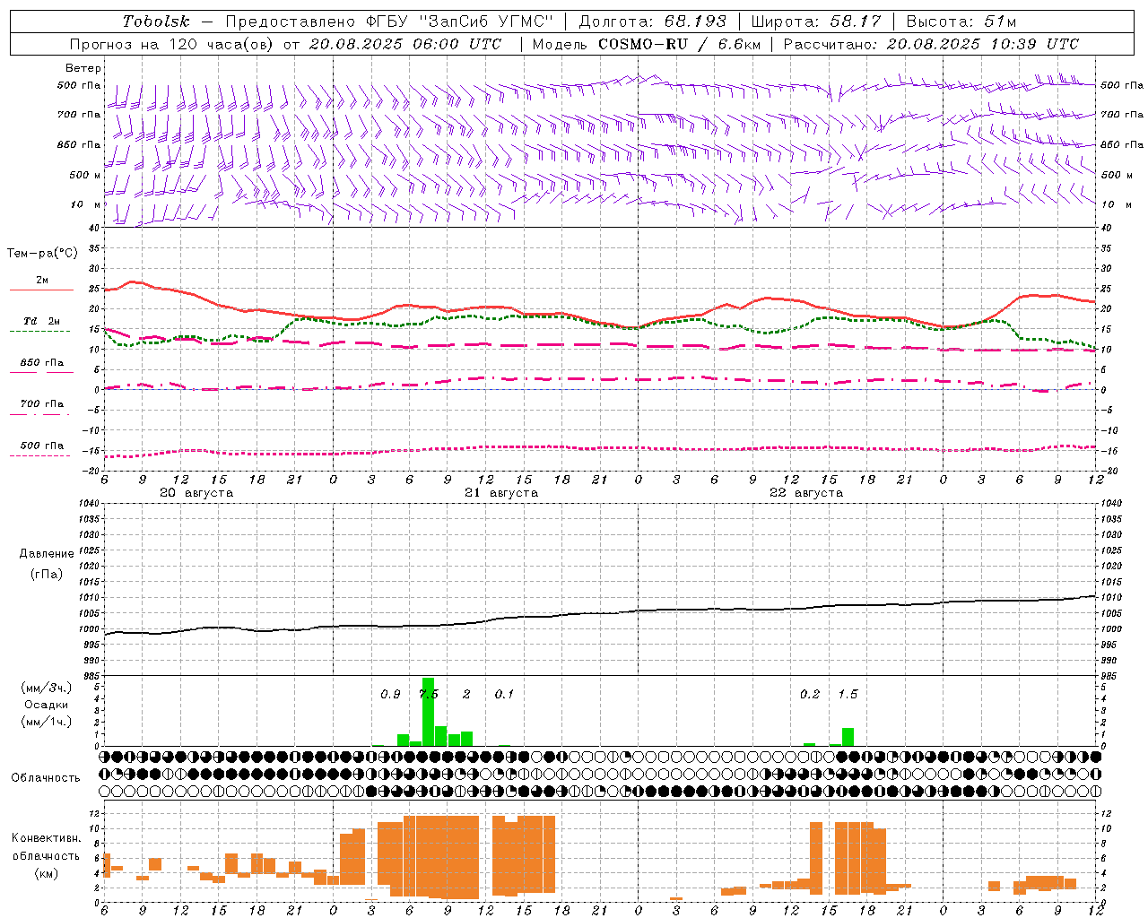Click the Тем-ра(°C) axis label
1148x918 pixels.
(x=42, y=254)
